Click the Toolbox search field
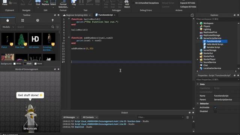 pyautogui.click(x=34, y=27)
